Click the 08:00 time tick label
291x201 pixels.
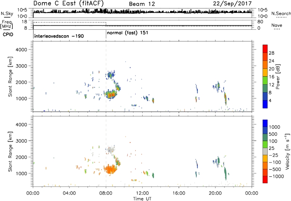tap(106, 193)
